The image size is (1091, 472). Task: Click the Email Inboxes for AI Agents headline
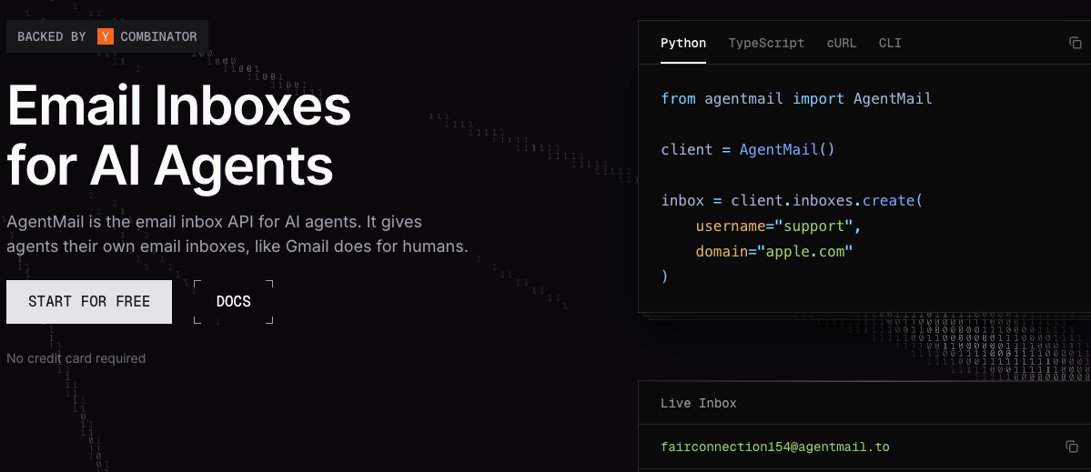[178, 136]
